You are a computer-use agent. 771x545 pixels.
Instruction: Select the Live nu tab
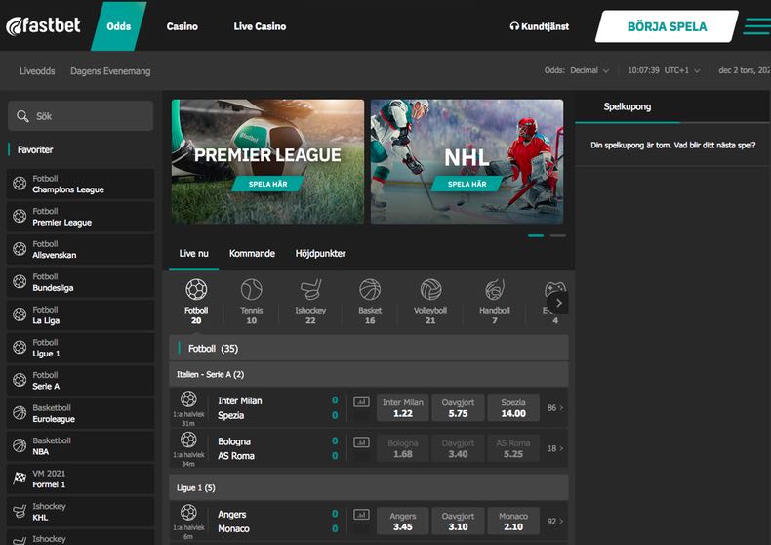pos(194,253)
